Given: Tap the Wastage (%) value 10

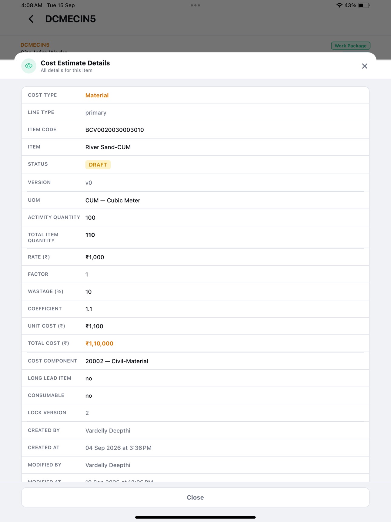Looking at the screenshot, I should click(89, 292).
